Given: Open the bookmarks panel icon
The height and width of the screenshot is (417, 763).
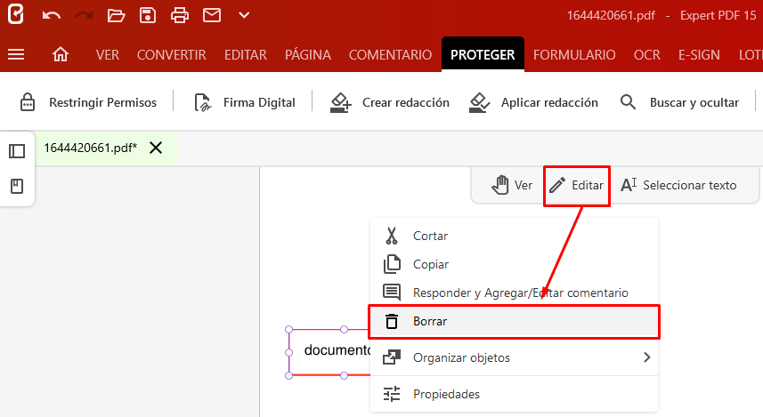Looking at the screenshot, I should [x=17, y=186].
